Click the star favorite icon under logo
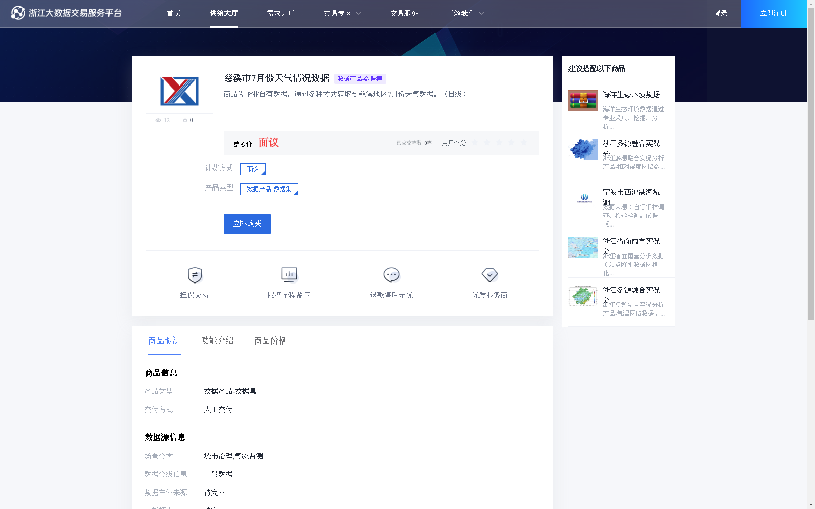 [185, 120]
